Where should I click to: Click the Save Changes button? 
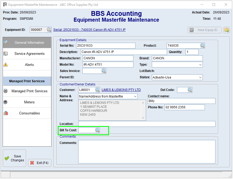(14, 158)
